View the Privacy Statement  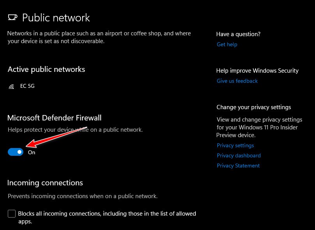tap(238, 165)
